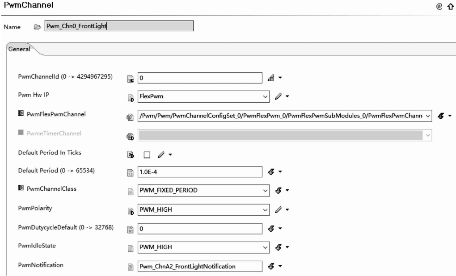Click the PwmDutycycleDefault integer type icon

tap(131, 230)
